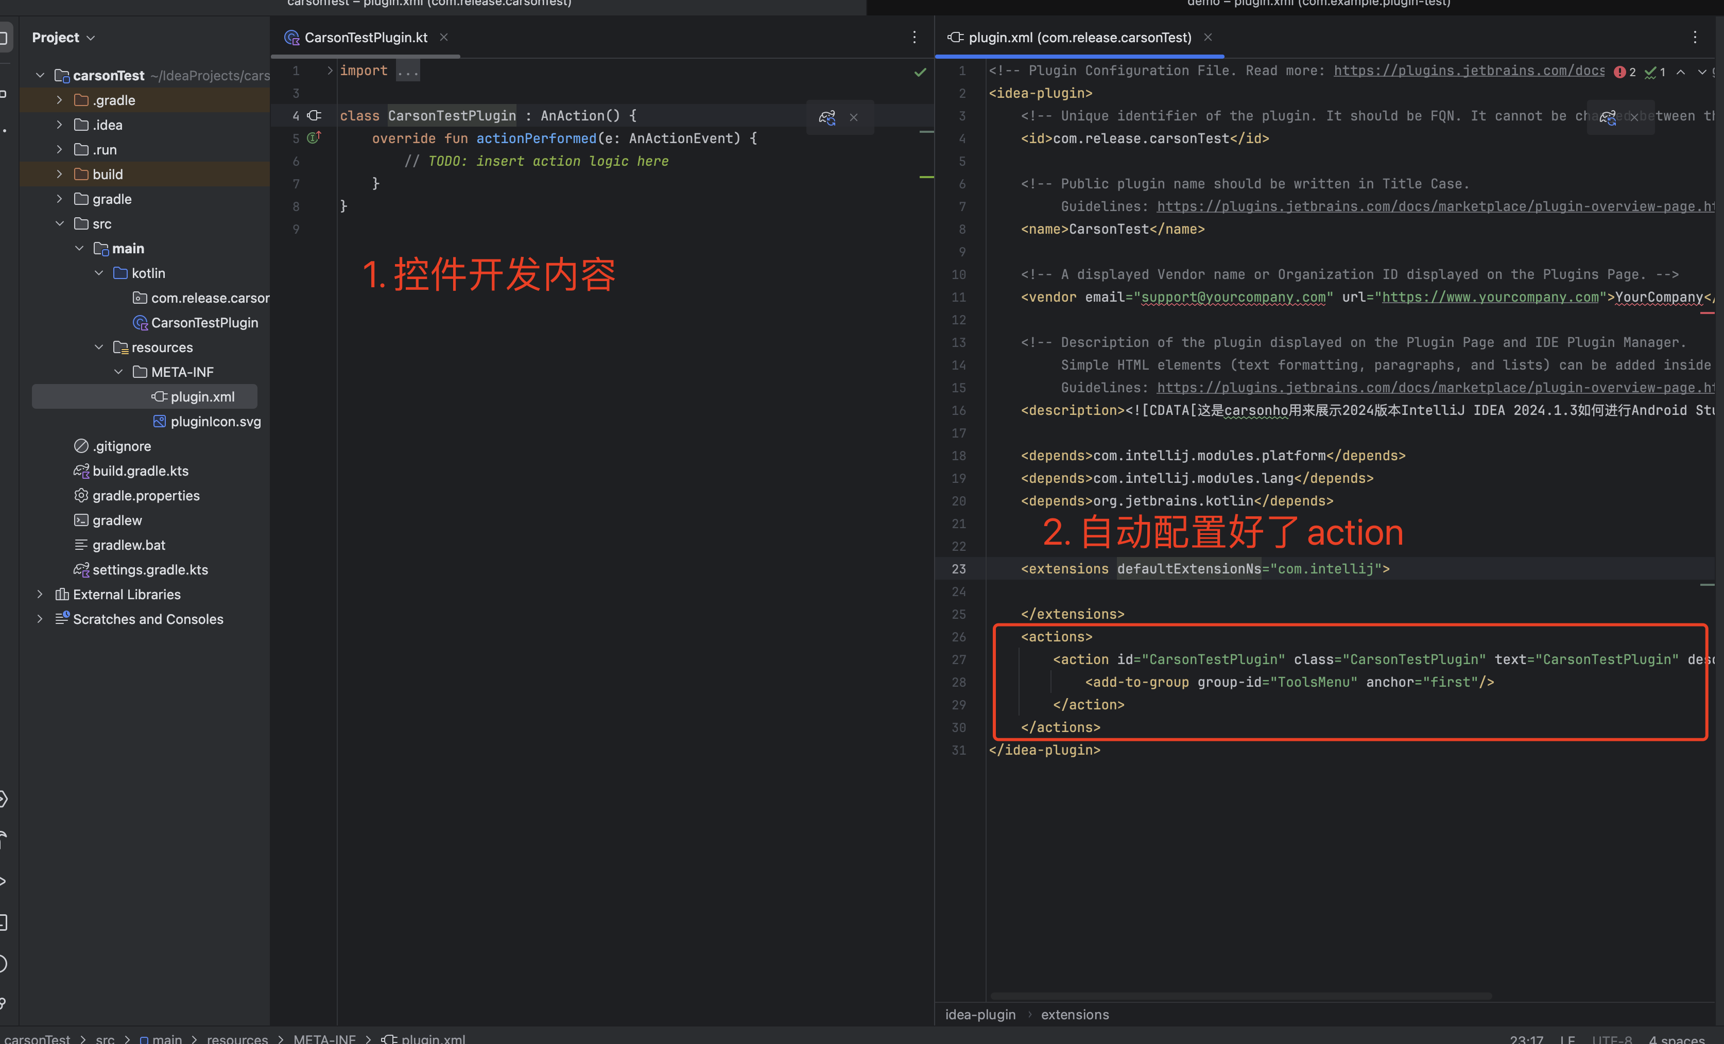
Task: Dismiss the Gradle sync floating notification
Action: 854,117
